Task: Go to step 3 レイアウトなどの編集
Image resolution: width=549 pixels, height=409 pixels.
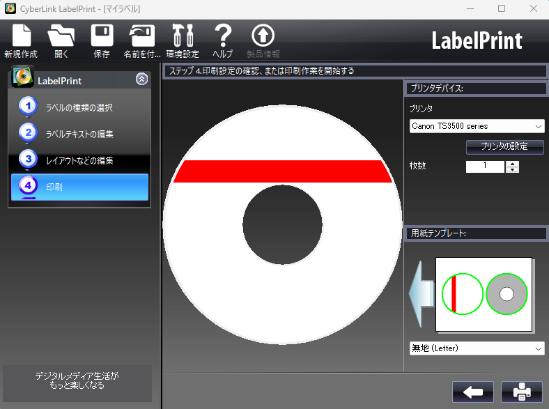Action: click(x=80, y=160)
